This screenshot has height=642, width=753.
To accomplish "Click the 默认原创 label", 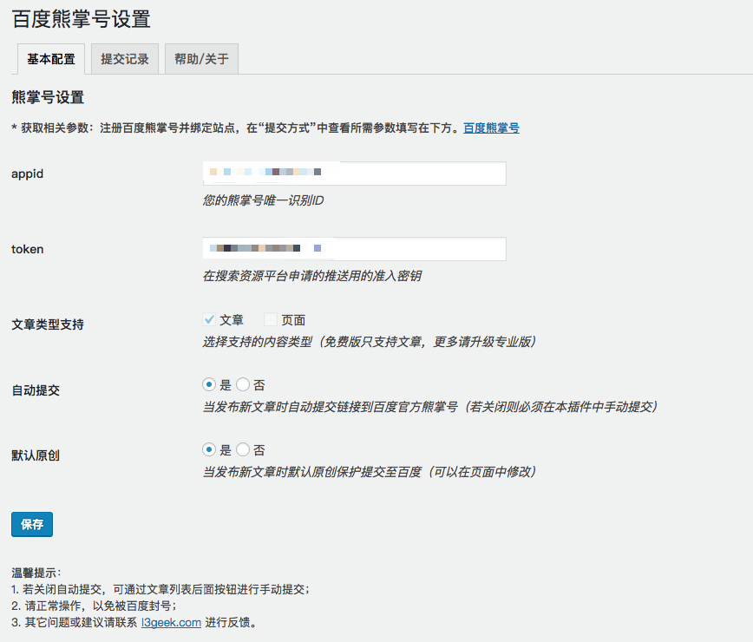I will (36, 455).
